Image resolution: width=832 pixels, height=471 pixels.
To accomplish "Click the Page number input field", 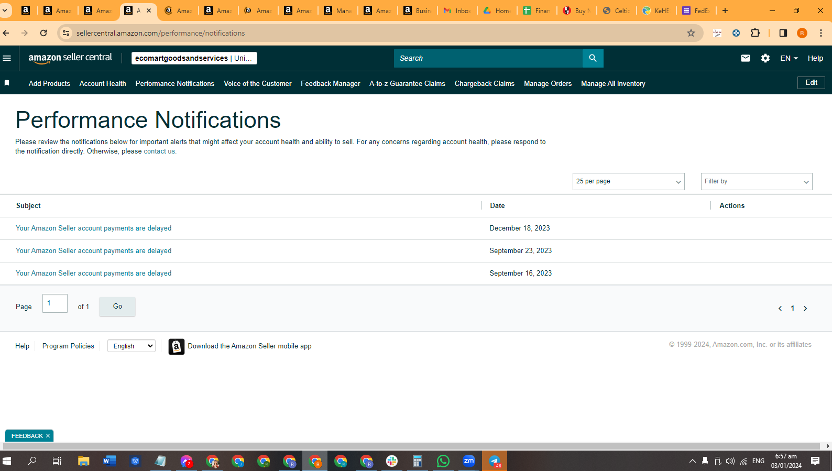I will pyautogui.click(x=55, y=303).
